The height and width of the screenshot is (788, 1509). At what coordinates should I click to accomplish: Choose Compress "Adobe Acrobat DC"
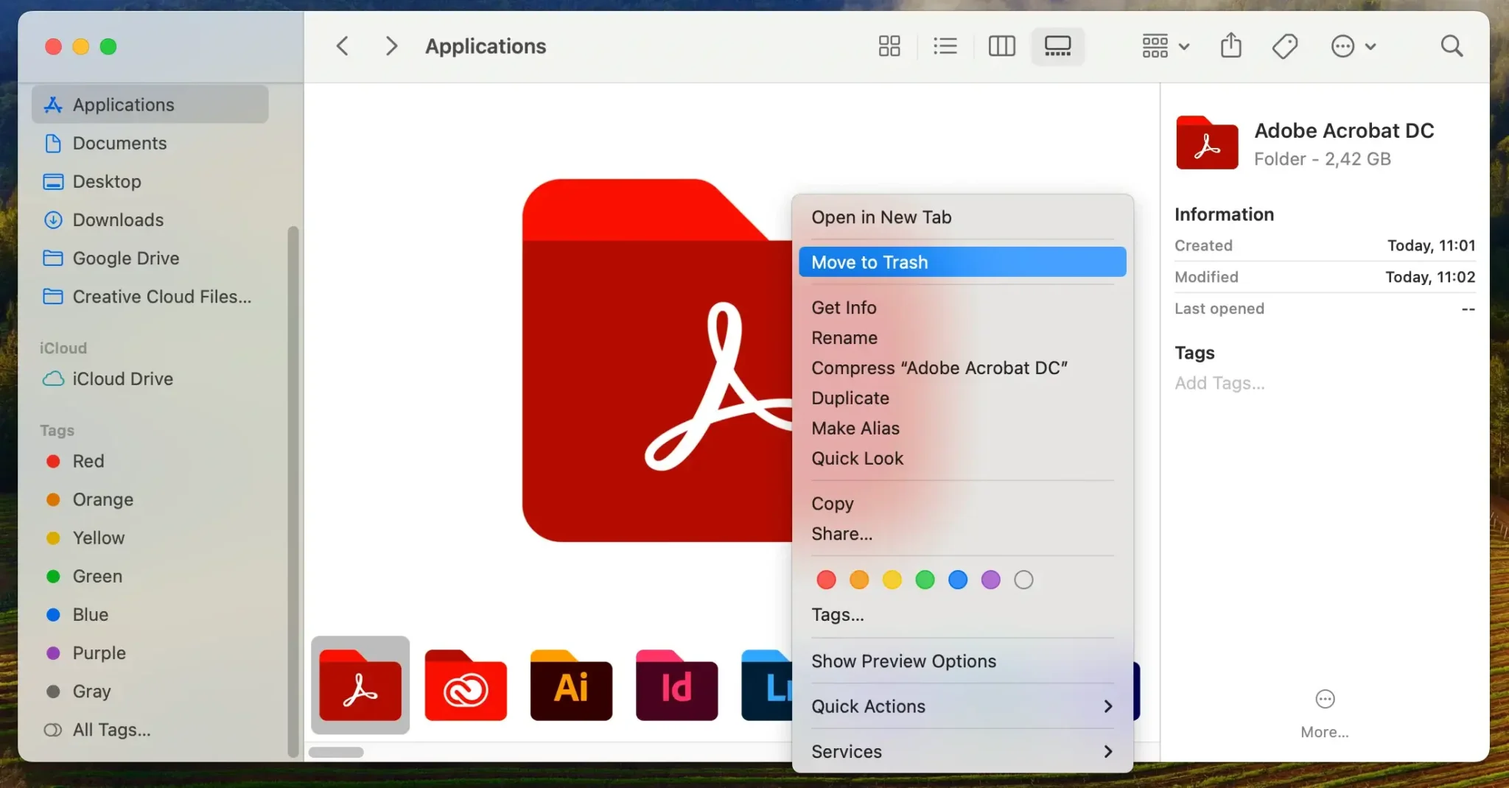[962, 367]
